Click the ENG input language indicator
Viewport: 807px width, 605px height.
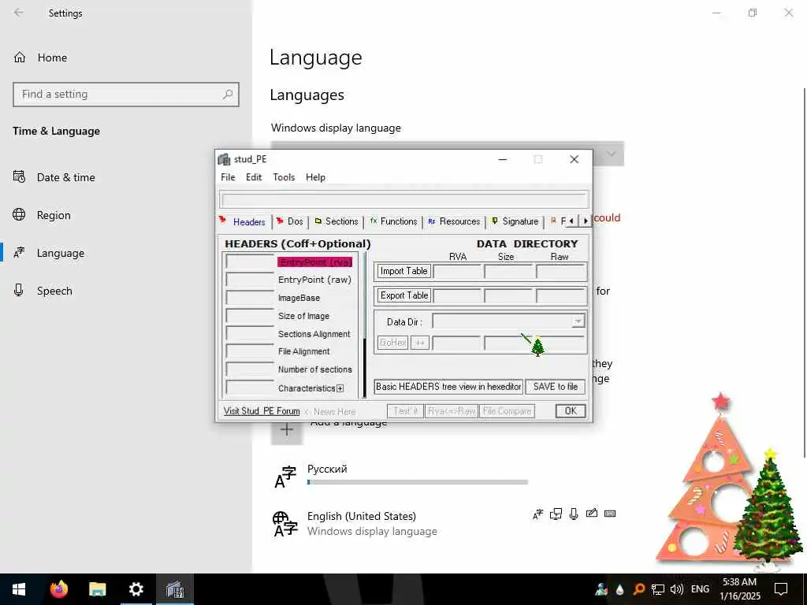pos(700,589)
